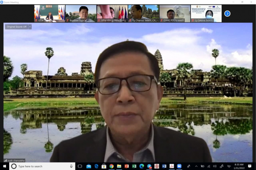Open Google Chrome from the taskbar
256x170 pixels.
112,166
